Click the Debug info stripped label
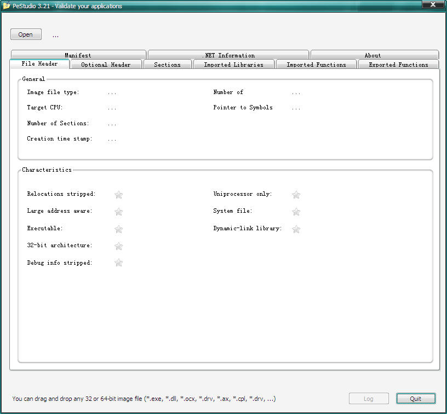Image resolution: width=447 pixels, height=414 pixels. (x=60, y=263)
